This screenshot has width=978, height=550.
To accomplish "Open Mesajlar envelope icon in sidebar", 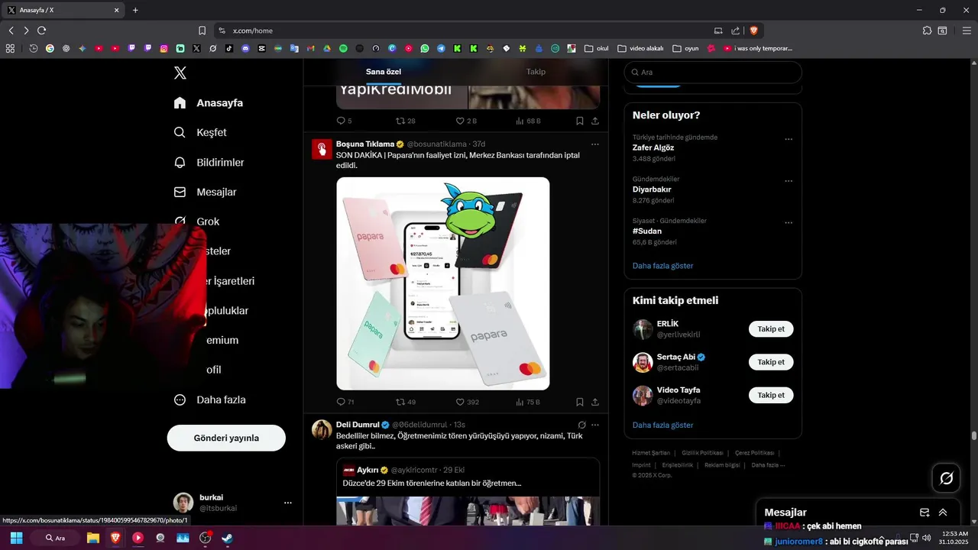I will point(180,192).
